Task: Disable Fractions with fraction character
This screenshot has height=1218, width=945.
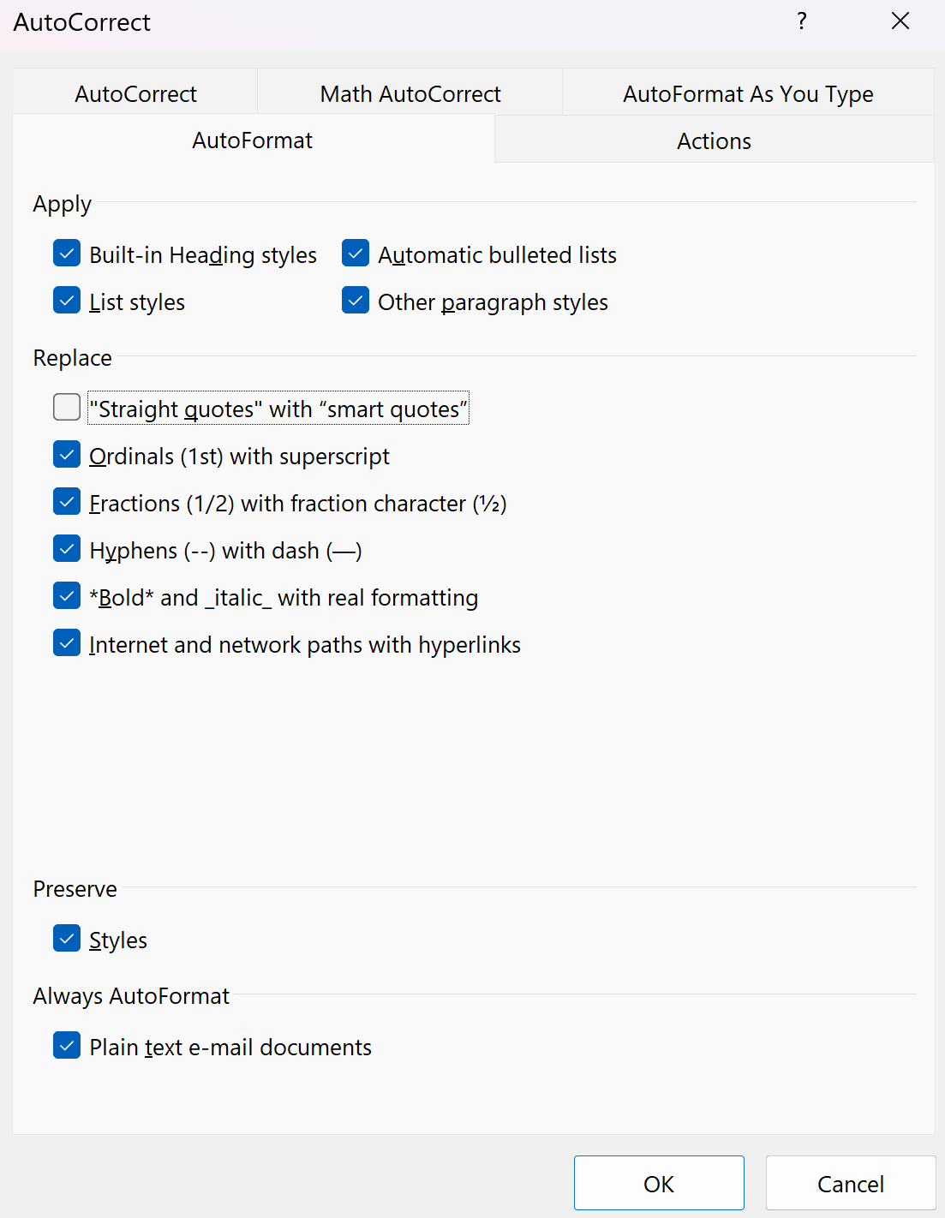Action: pos(67,503)
